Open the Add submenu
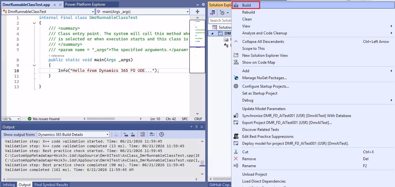The width and height of the screenshot is (395, 187). coord(313,71)
